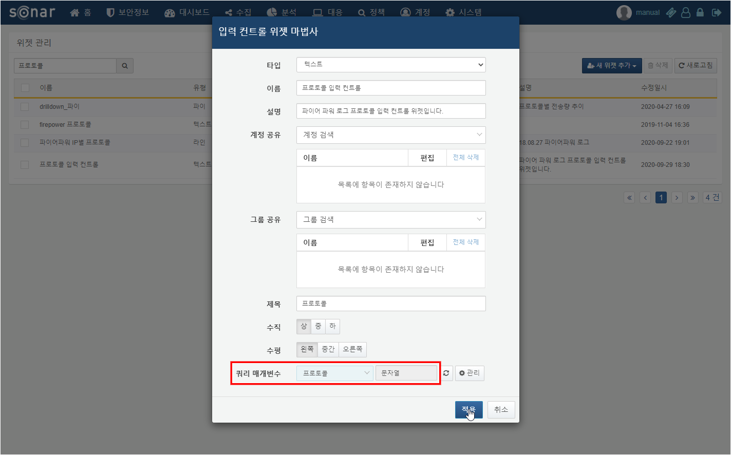Click the refresh icon next to 문자열
Image resolution: width=731 pixels, height=455 pixels.
(x=446, y=373)
